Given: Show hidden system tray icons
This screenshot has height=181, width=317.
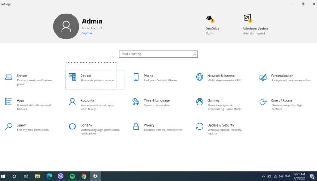Looking at the screenshot, I should coord(264,176).
